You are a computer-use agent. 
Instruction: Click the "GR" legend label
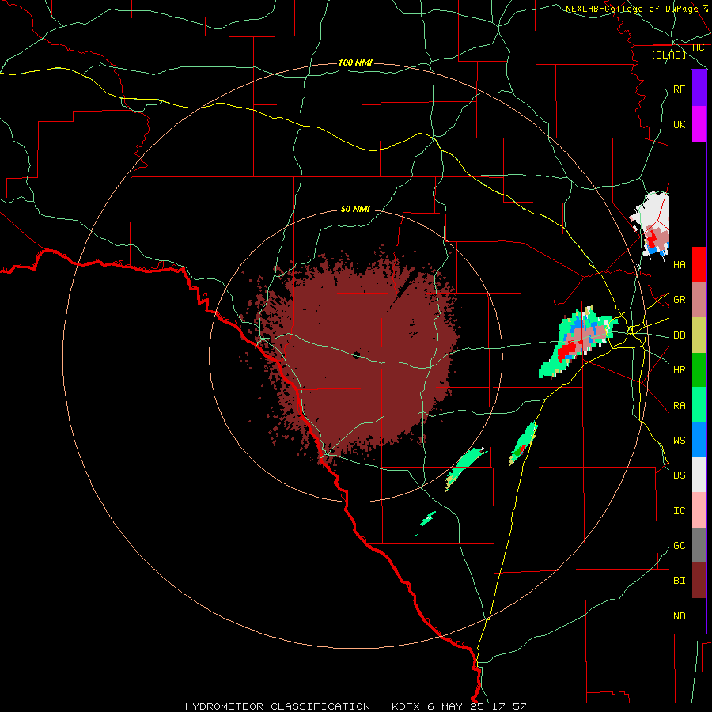point(679,300)
